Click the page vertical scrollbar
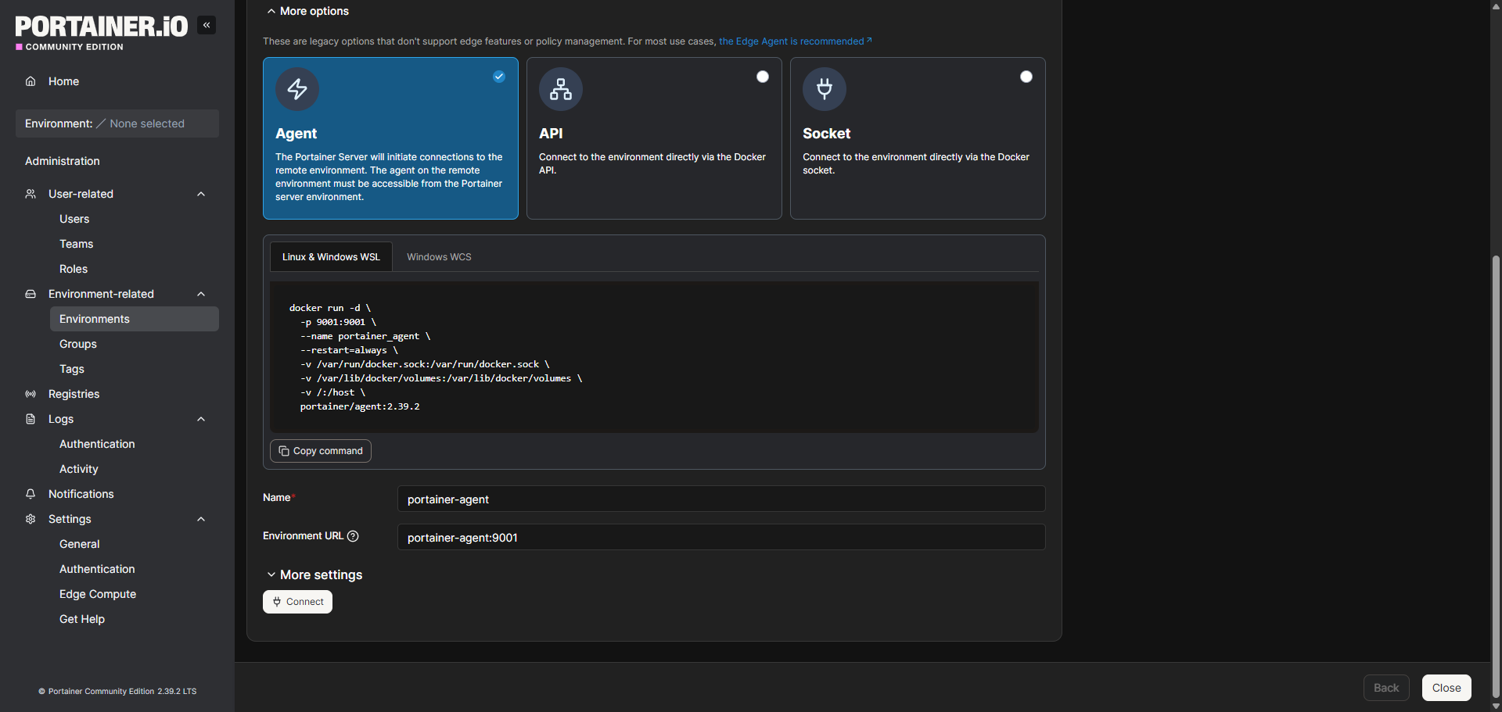Image resolution: width=1502 pixels, height=712 pixels. [1496, 477]
